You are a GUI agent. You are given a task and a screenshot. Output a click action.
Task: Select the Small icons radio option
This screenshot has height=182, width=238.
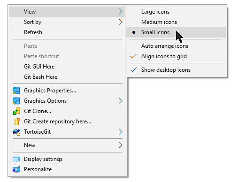tap(176, 32)
